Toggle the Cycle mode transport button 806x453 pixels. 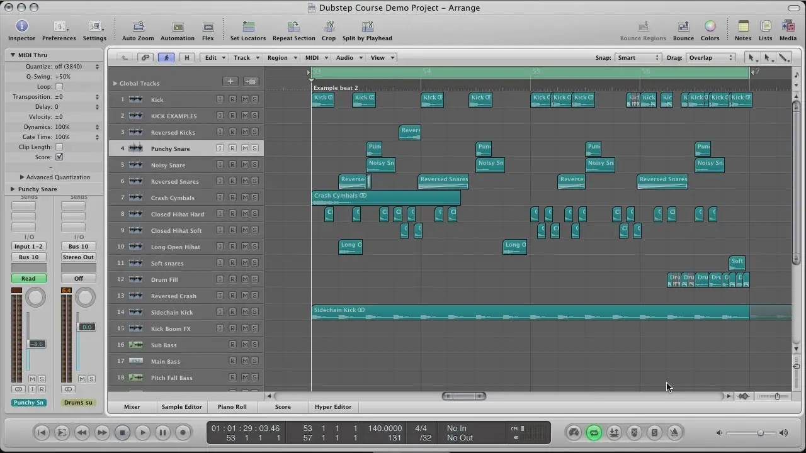(x=594, y=432)
